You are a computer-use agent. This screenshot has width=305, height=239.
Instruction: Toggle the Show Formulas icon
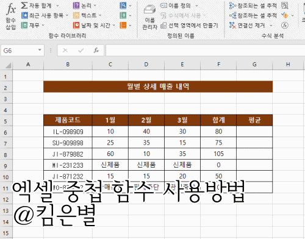coord(285,5)
